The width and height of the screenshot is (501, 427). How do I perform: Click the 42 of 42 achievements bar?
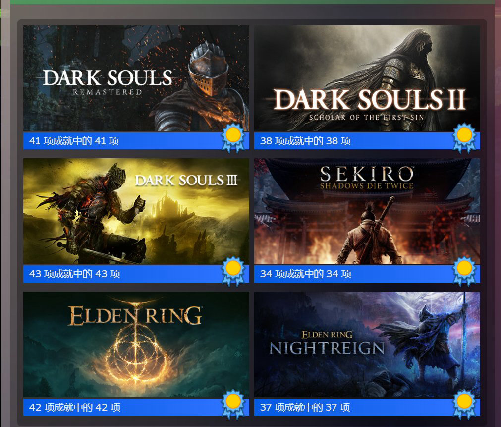136,407
